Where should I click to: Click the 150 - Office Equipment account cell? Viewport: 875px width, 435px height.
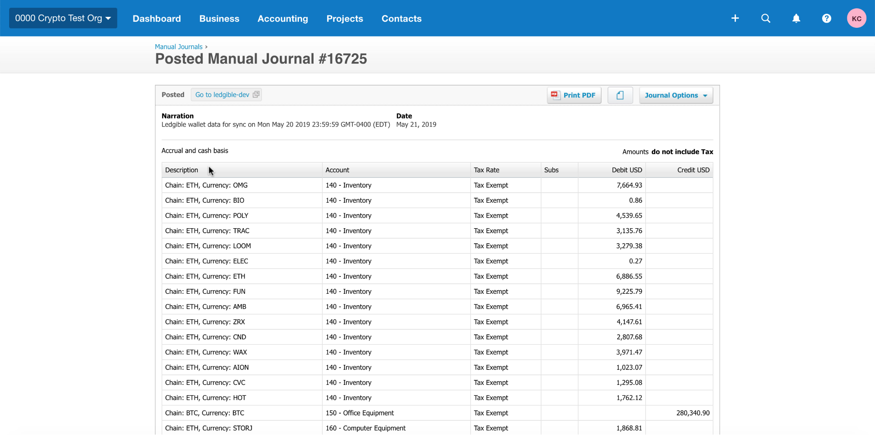(396, 413)
